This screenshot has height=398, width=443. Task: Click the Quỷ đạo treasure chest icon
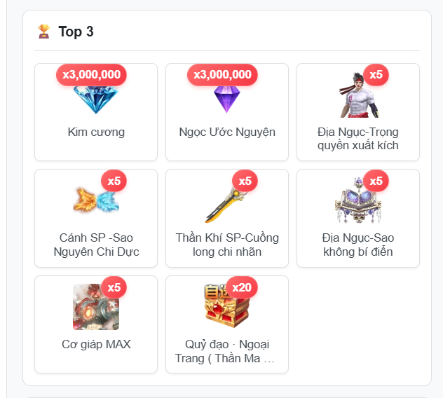227,307
